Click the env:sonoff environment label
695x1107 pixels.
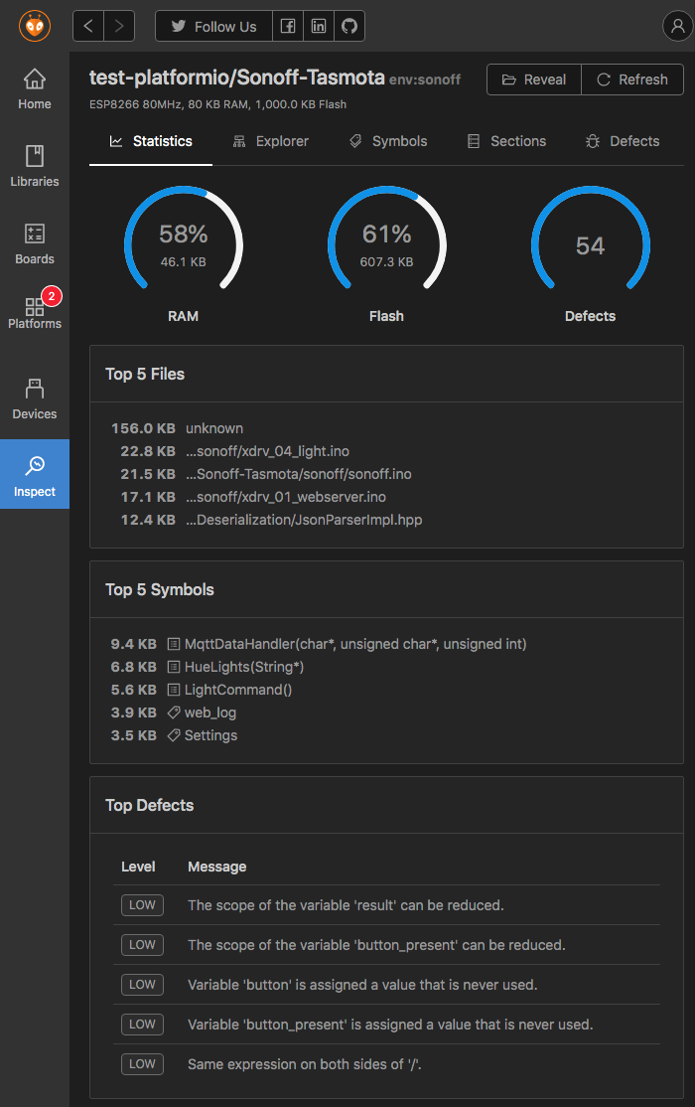tap(425, 79)
